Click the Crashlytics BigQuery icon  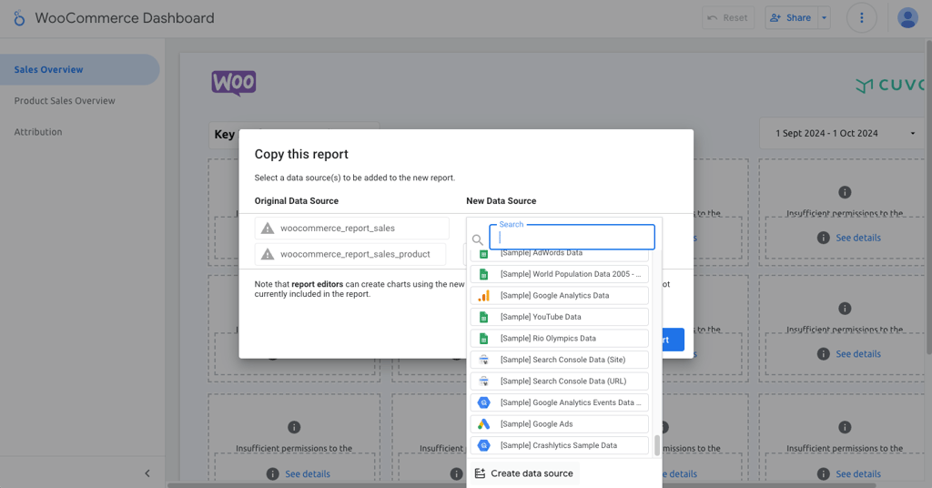[x=484, y=445]
